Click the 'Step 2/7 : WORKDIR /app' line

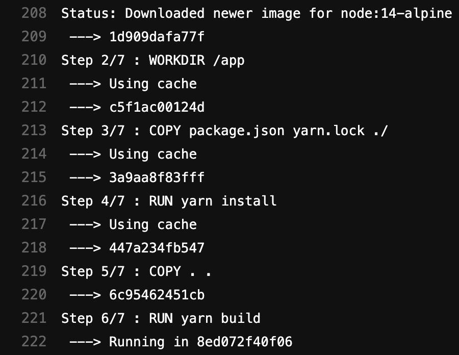(153, 60)
